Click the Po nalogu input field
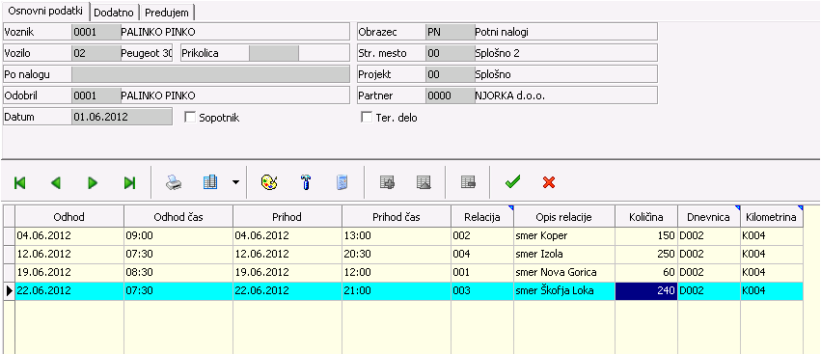This screenshot has width=821, height=354. 210,74
